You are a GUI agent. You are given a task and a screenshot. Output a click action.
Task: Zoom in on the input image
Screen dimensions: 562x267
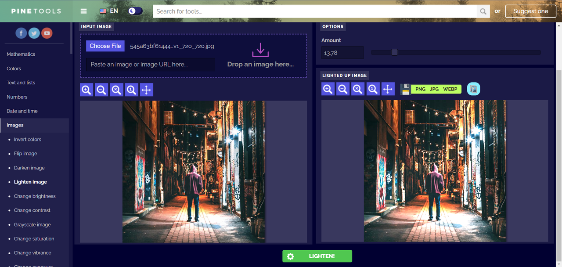click(86, 90)
